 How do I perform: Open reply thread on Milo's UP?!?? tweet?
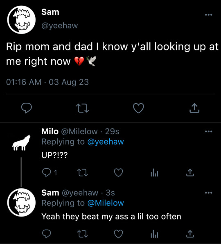point(47,173)
